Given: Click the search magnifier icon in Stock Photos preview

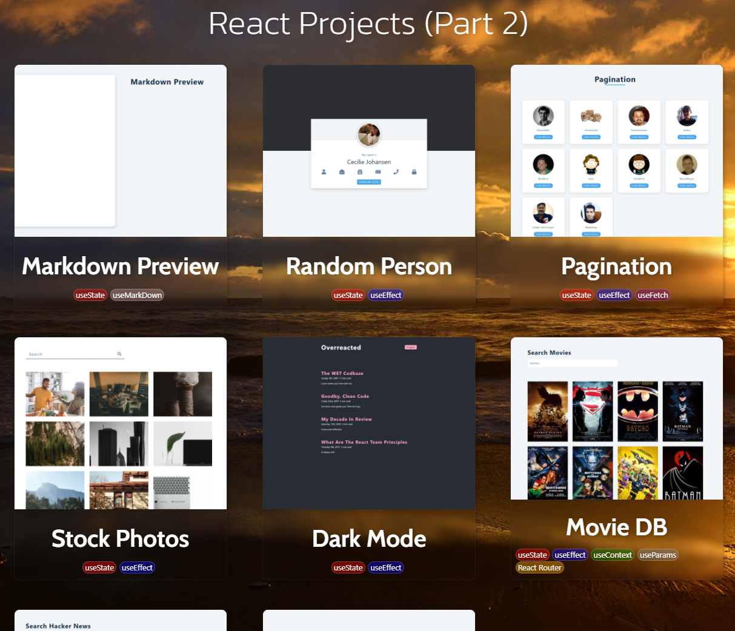Looking at the screenshot, I should 119,354.
